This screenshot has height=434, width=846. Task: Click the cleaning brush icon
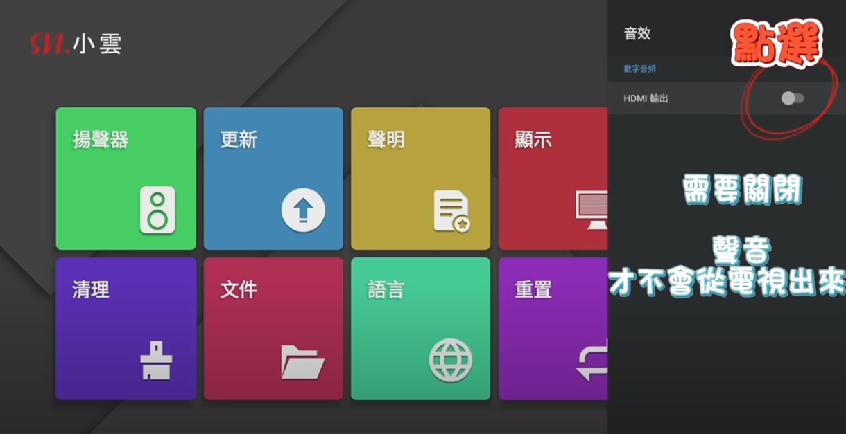coord(156,361)
